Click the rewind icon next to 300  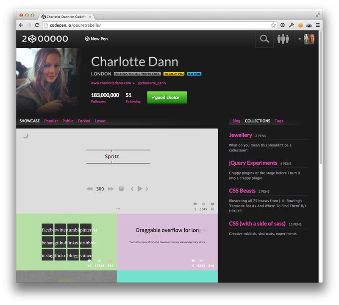(89, 189)
